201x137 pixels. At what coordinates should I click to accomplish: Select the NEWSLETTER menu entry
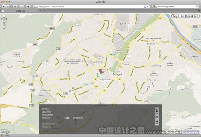pyautogui.click(x=47, y=115)
